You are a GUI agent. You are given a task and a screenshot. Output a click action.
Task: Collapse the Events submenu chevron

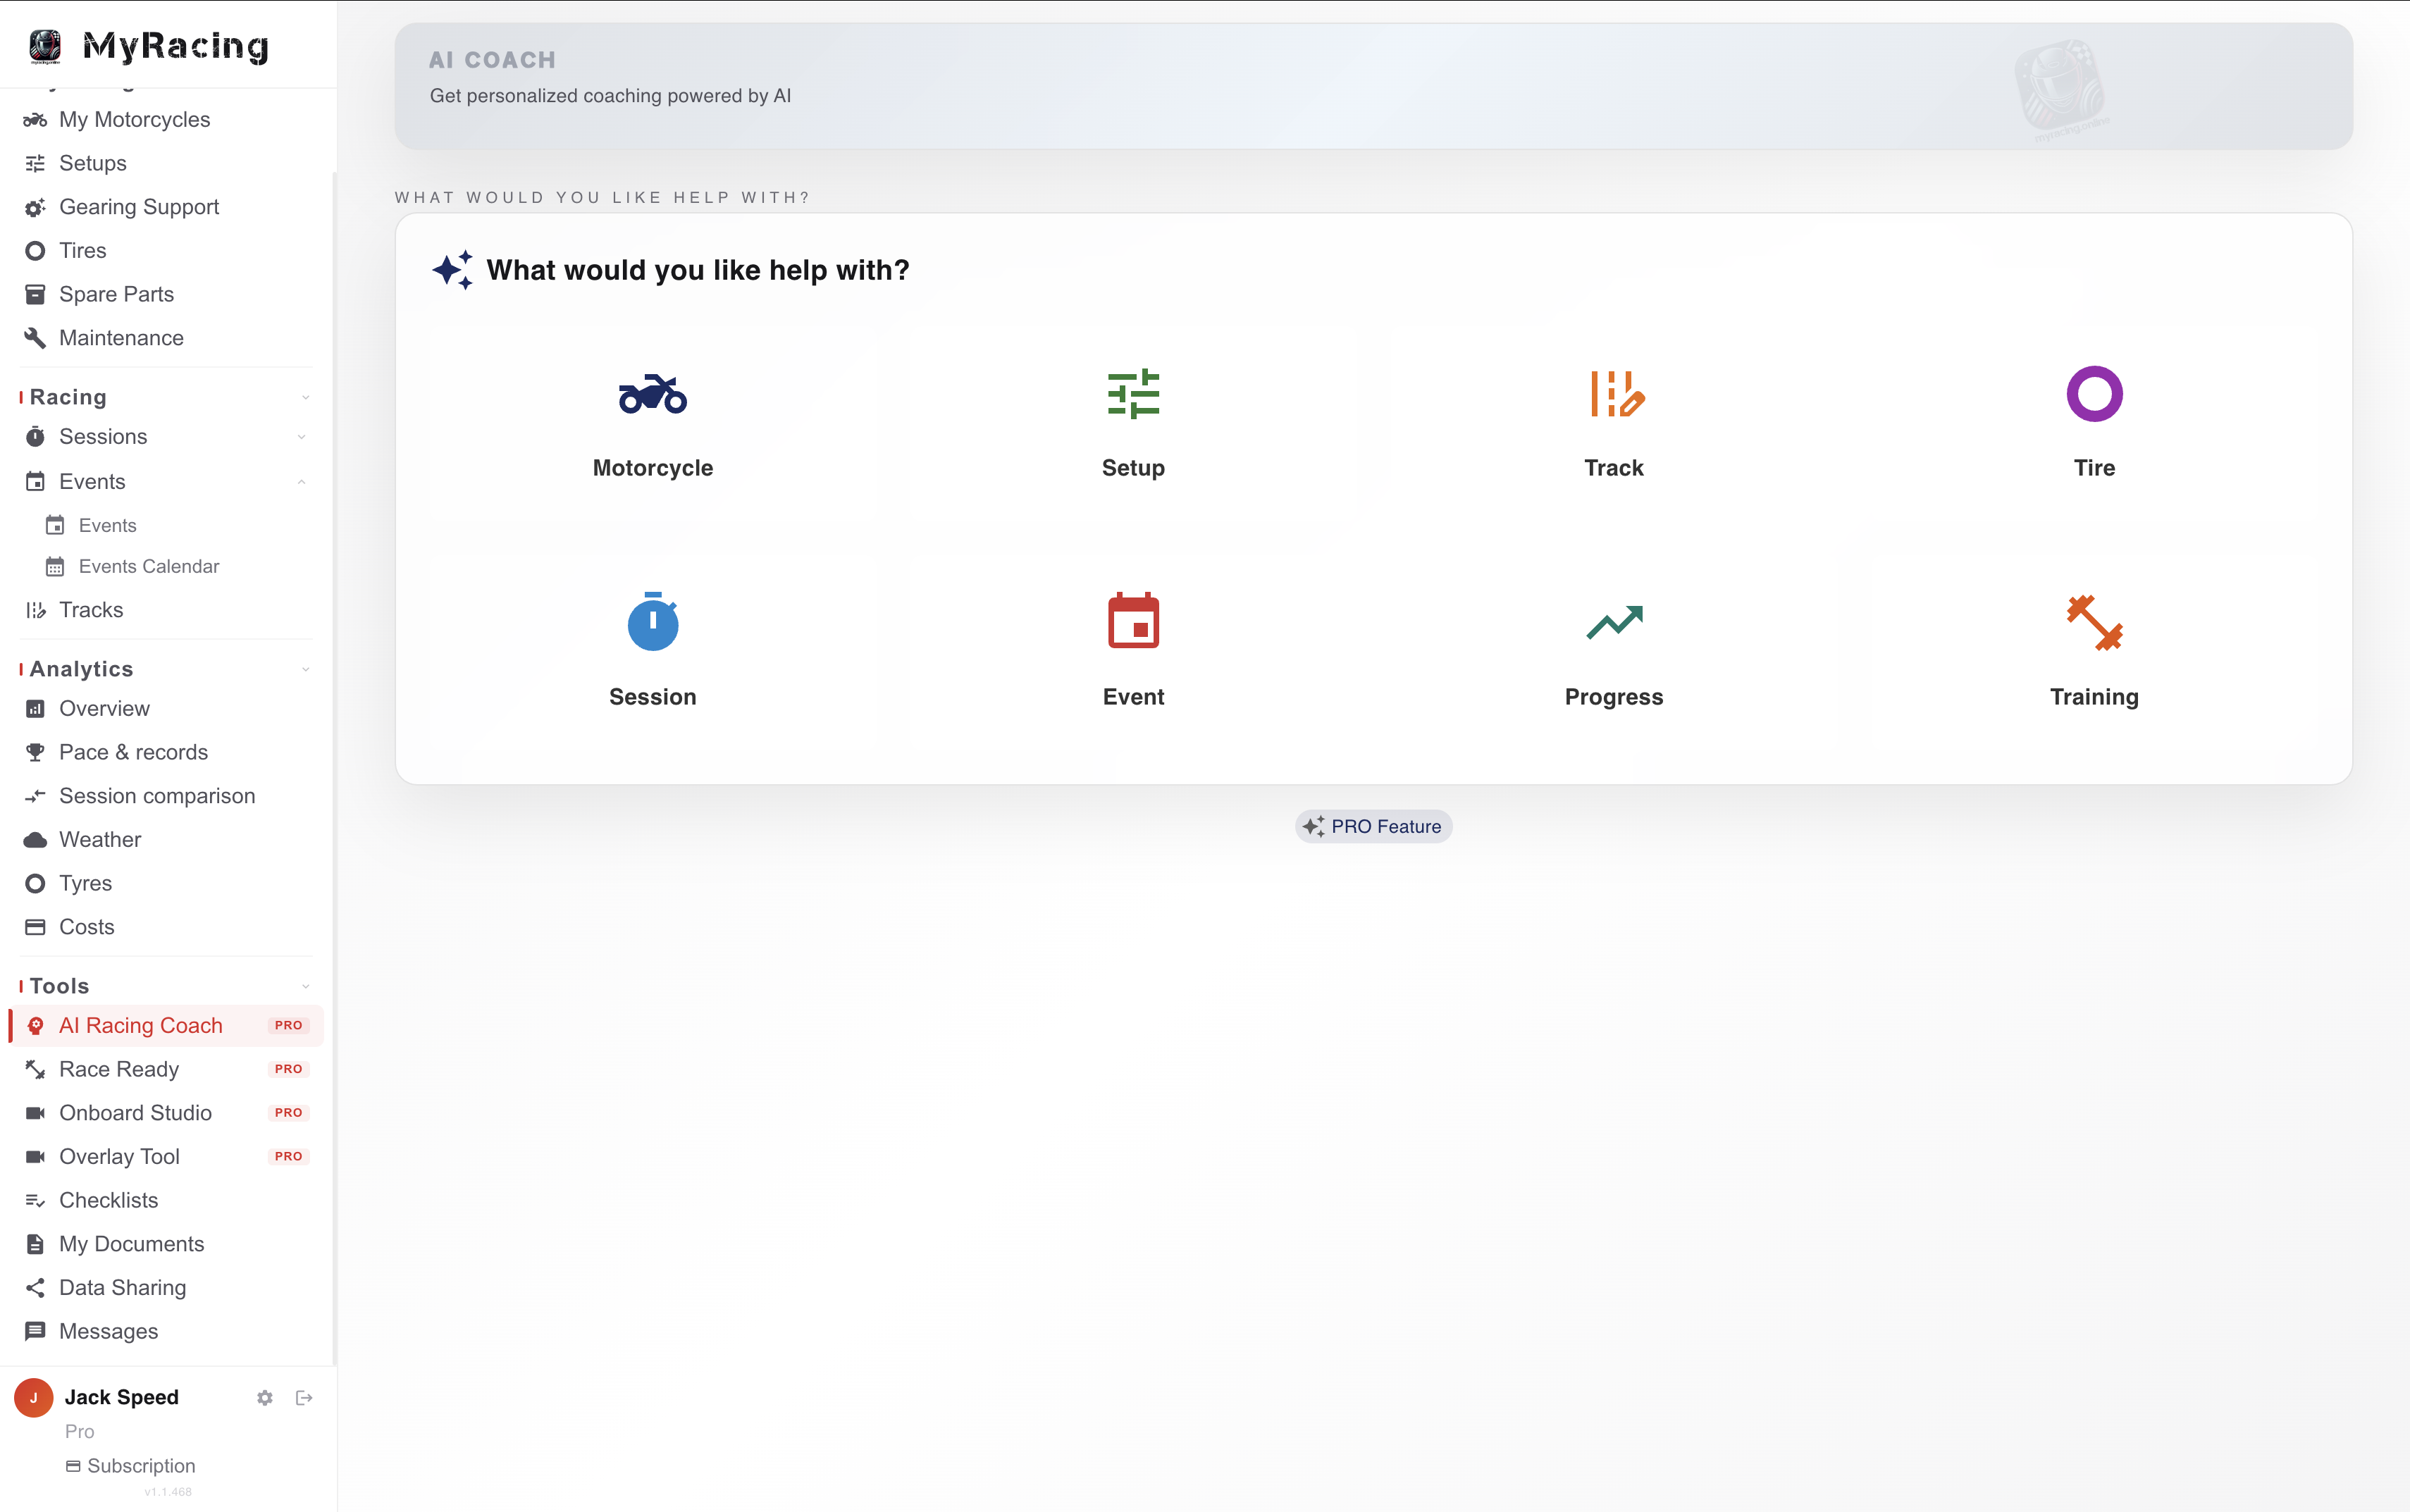301,482
